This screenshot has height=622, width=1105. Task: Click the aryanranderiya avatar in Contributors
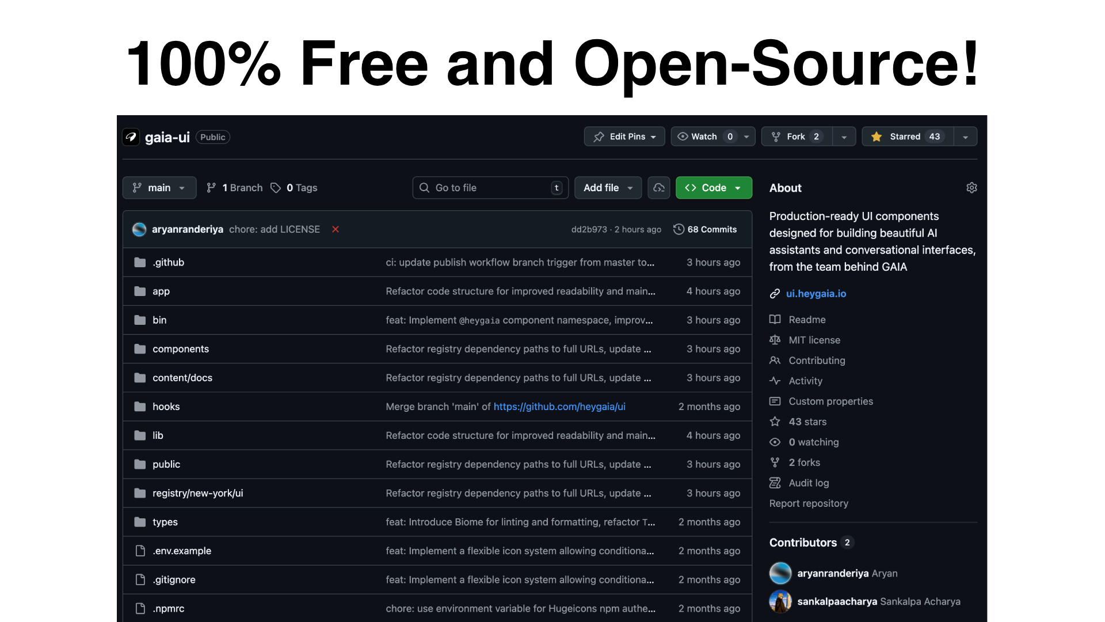tap(780, 573)
